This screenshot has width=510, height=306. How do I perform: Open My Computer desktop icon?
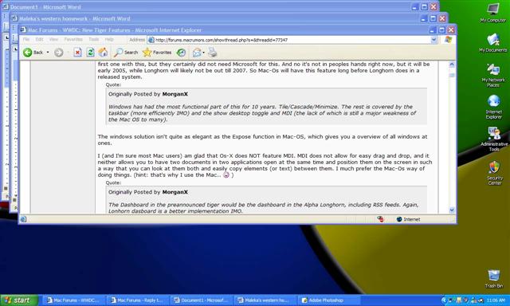click(493, 13)
